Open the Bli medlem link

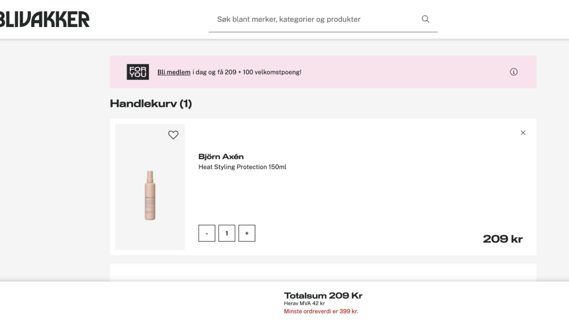click(173, 72)
